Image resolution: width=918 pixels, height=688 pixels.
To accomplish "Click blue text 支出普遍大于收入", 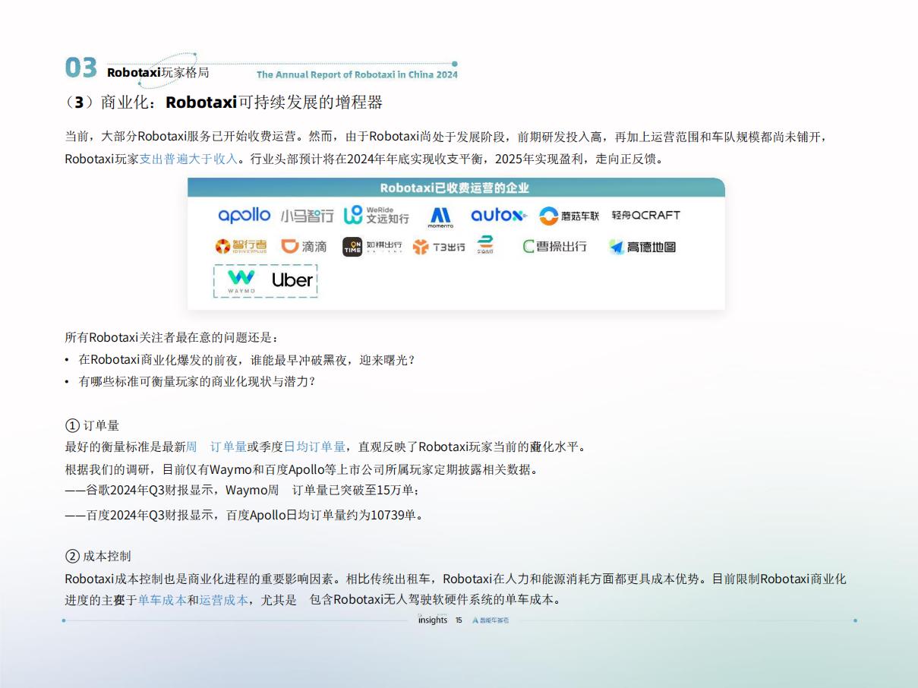I will coord(188,159).
